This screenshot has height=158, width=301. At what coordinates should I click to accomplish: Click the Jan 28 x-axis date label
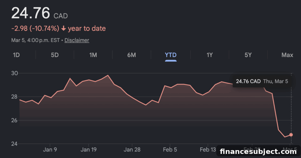coord(132,150)
